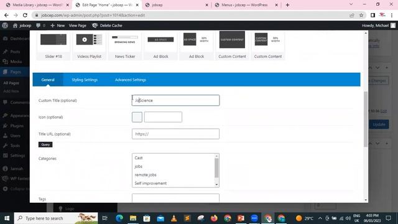Image resolution: width=398 pixels, height=224 pixels.
Task: Click the blue Update button
Action: [379, 124]
